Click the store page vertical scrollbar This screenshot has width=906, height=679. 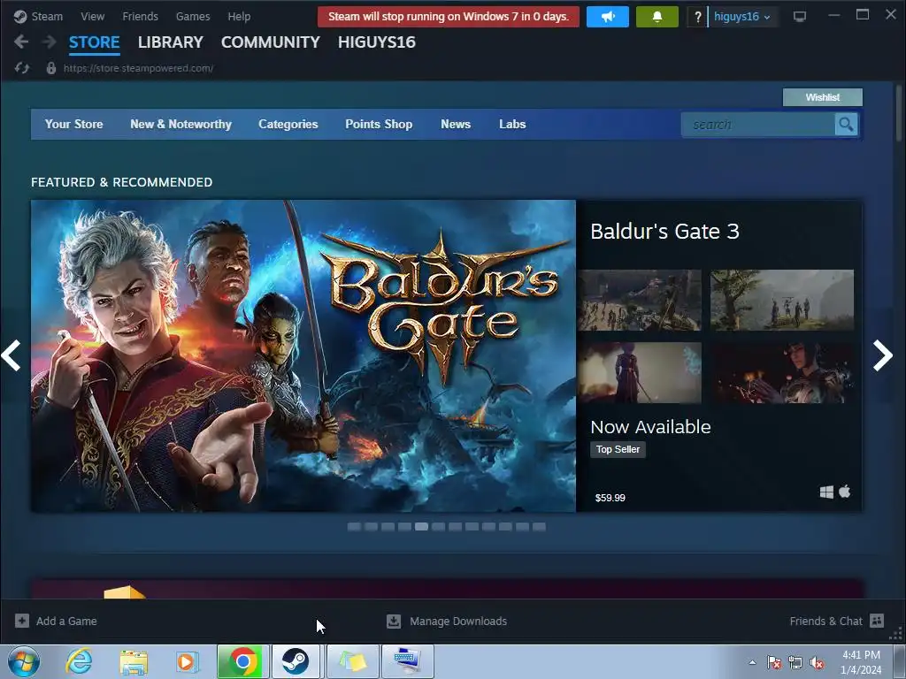[x=899, y=112]
